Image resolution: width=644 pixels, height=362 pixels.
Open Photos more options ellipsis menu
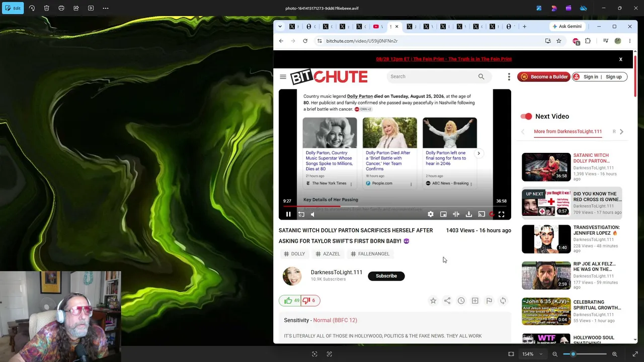pyautogui.click(x=106, y=8)
